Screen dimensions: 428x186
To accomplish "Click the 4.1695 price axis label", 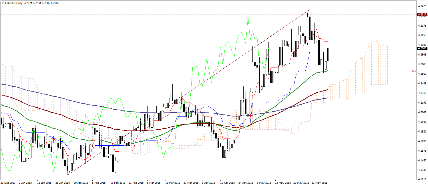I will coord(422,141).
